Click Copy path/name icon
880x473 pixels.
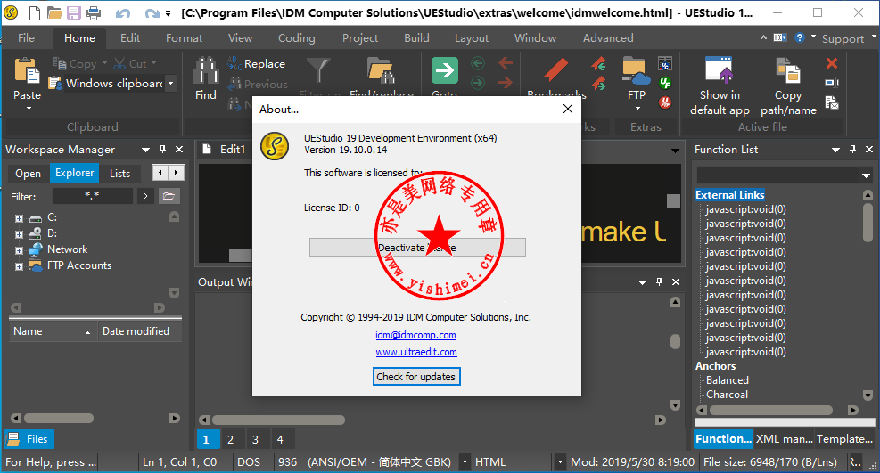[x=788, y=70]
